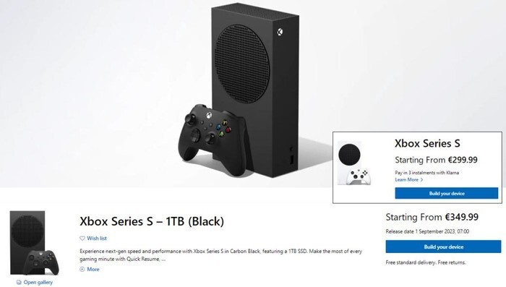Click Build your device for €349.99 console

443,247
